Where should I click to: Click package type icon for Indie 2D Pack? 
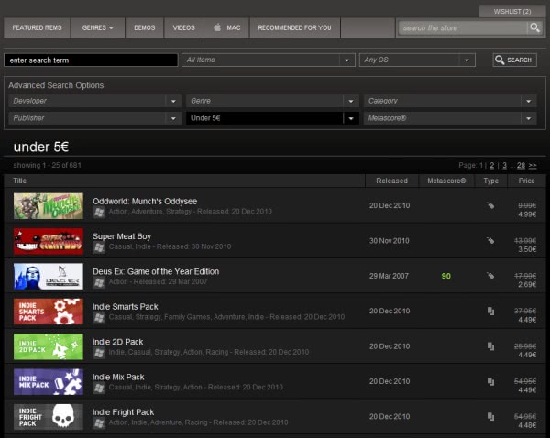(x=490, y=346)
